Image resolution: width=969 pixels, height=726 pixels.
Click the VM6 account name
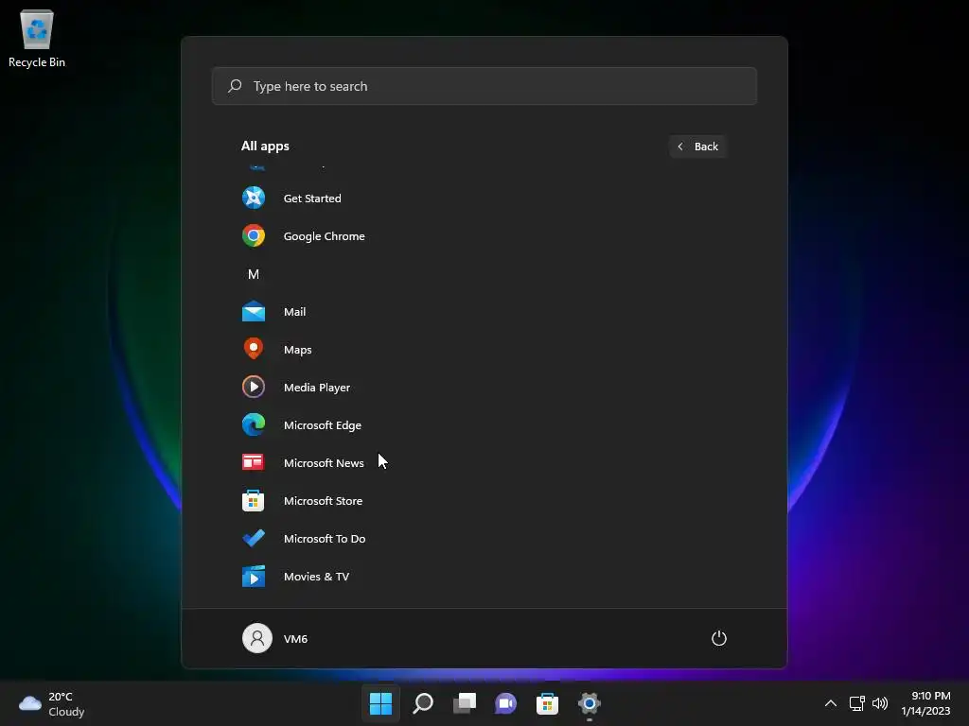pyautogui.click(x=295, y=638)
